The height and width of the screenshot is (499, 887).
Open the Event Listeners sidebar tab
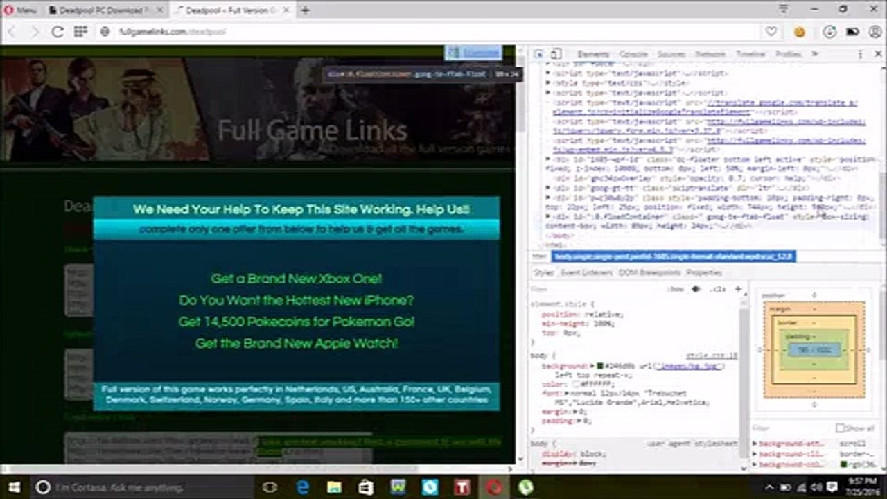click(586, 272)
